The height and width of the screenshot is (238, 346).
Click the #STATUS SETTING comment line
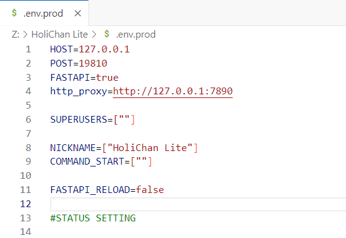point(93,218)
